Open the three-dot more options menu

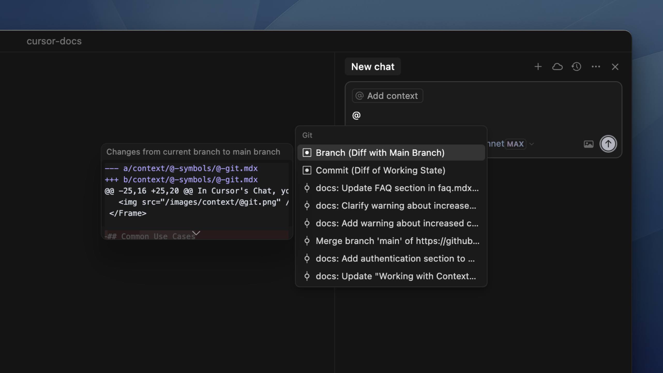coord(596,67)
